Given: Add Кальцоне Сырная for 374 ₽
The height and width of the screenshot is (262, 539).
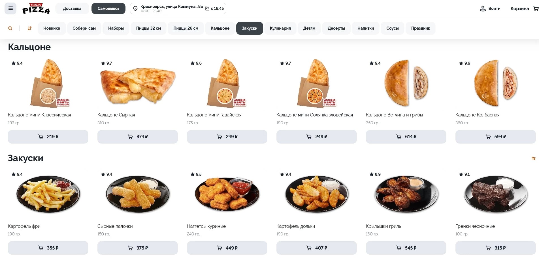Looking at the screenshot, I should [x=138, y=137].
